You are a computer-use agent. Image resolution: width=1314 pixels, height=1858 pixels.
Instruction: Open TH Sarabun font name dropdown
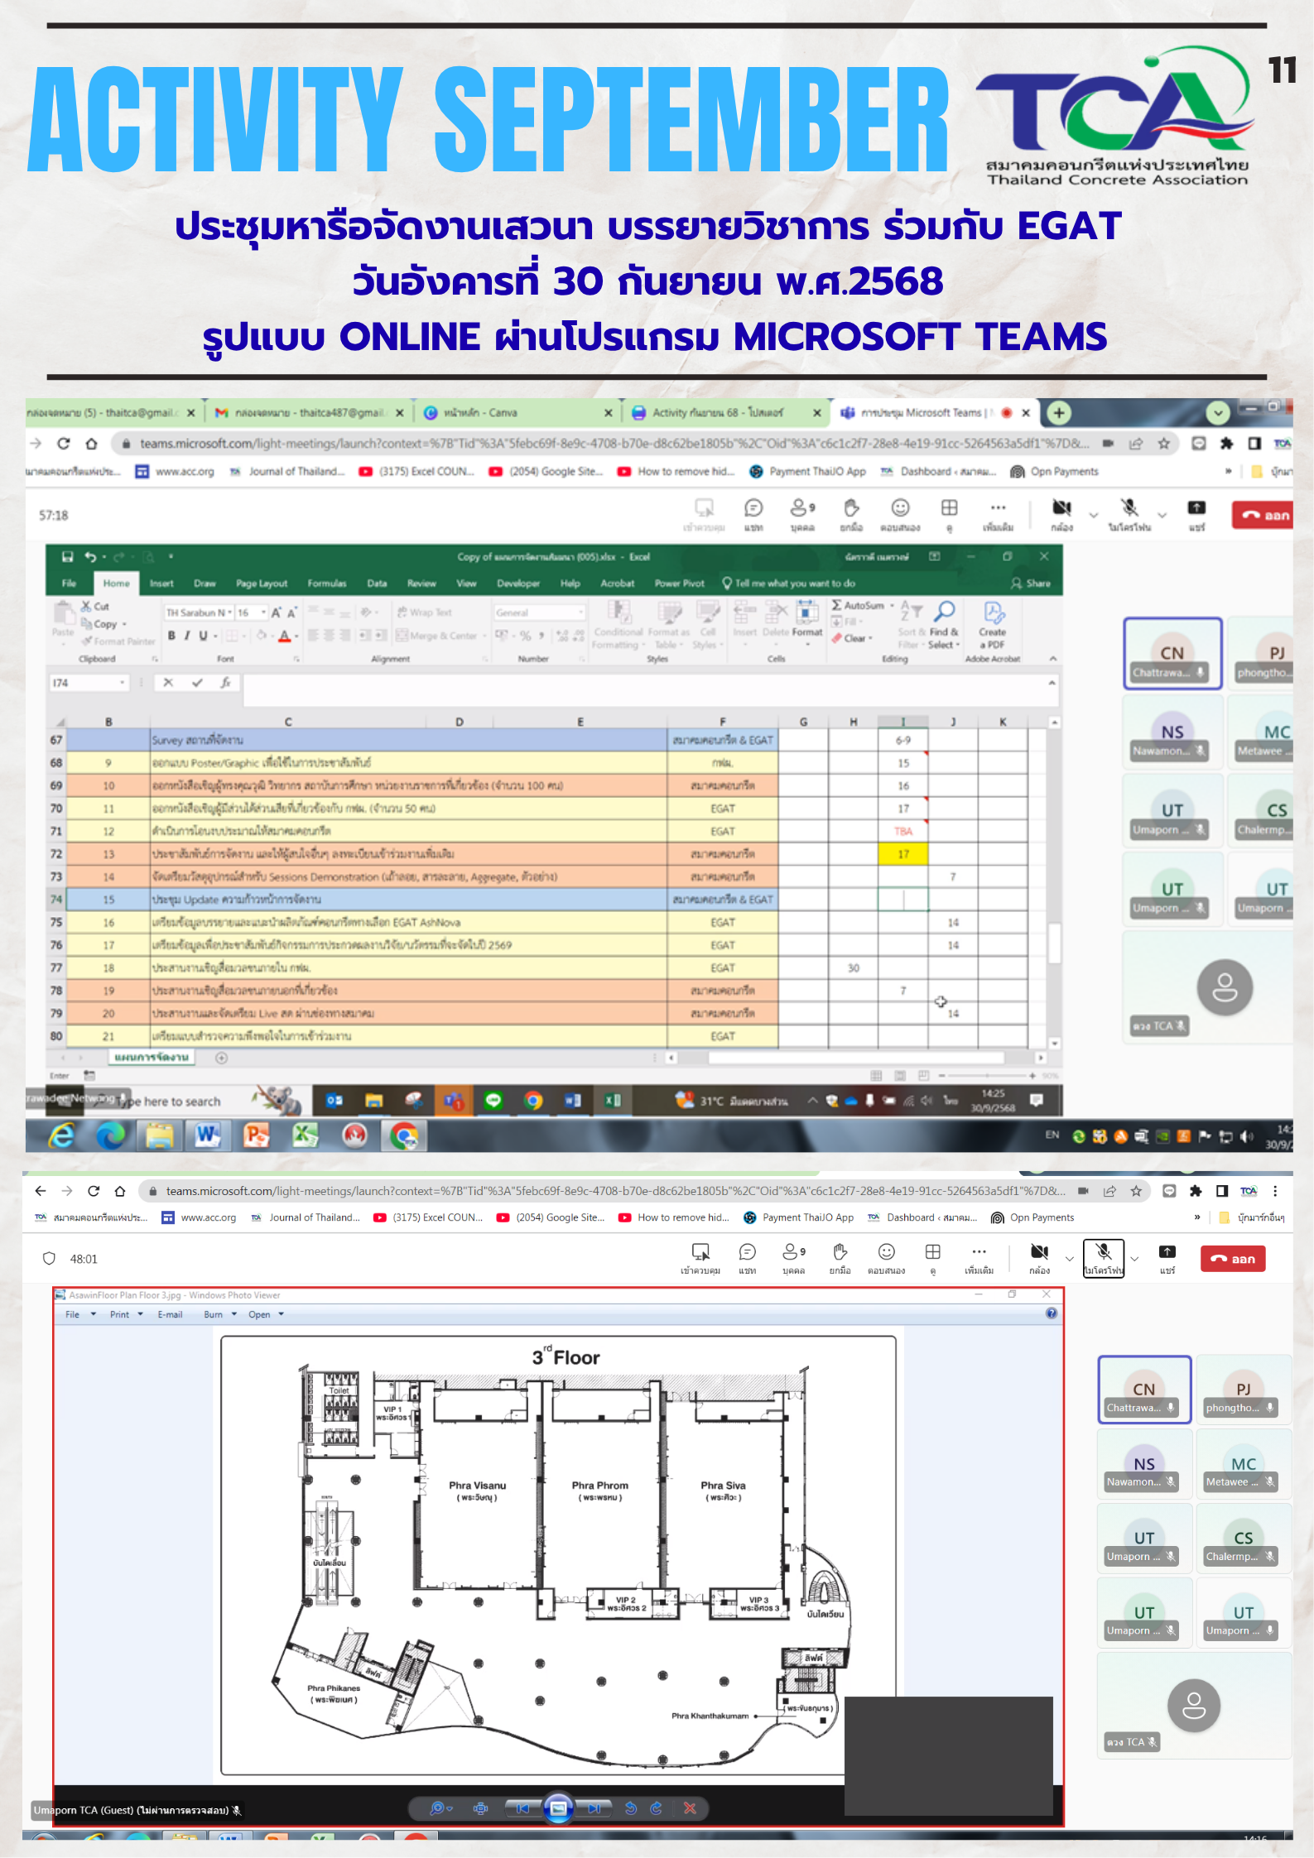click(x=229, y=612)
